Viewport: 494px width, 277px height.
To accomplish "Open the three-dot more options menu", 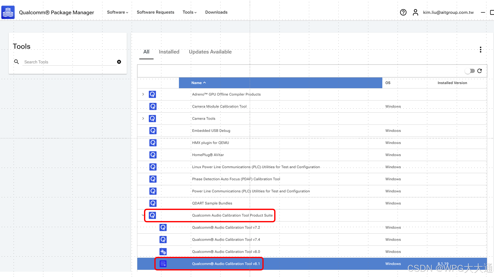I will (480, 50).
